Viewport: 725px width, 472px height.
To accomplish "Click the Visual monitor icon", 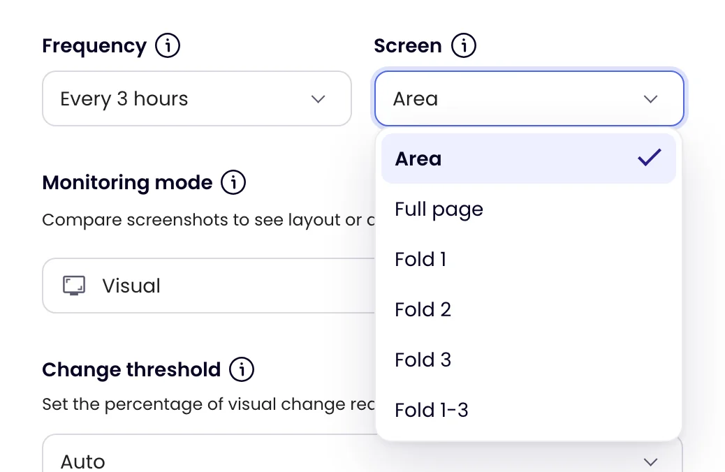I will click(74, 286).
